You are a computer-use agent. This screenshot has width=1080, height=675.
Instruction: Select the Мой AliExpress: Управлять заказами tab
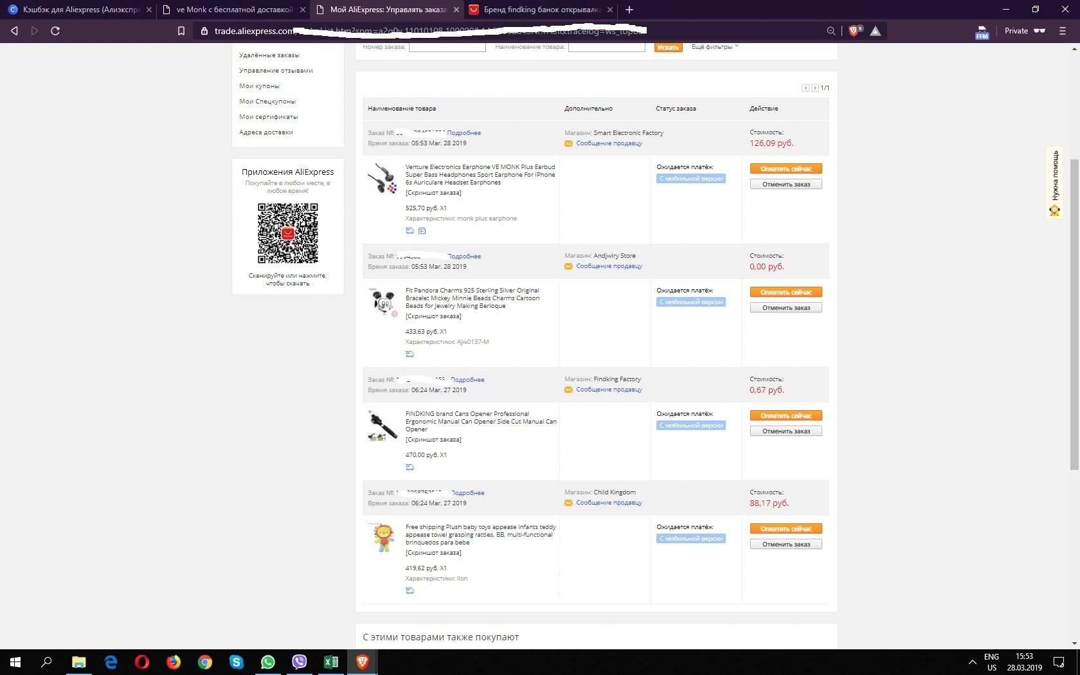pos(388,10)
